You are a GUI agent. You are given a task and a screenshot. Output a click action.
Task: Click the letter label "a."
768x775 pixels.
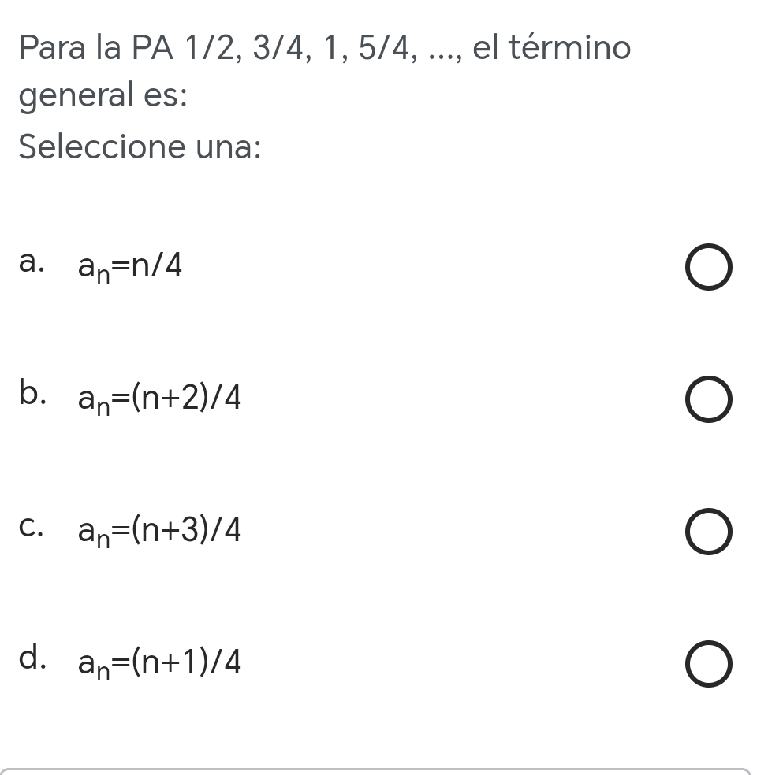point(32,261)
